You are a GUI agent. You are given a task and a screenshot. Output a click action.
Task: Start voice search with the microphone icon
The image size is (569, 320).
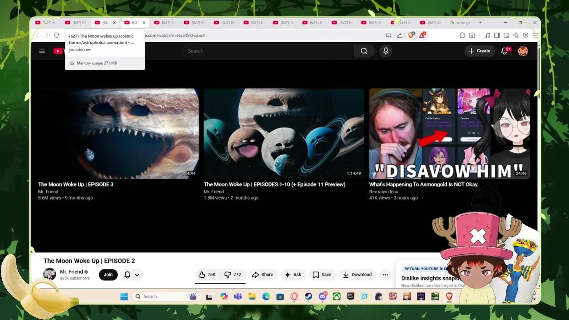pos(386,51)
